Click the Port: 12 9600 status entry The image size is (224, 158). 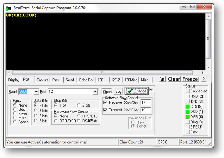[193, 142]
